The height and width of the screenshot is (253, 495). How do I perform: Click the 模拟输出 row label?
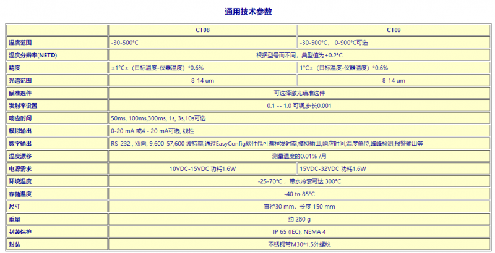20,131
